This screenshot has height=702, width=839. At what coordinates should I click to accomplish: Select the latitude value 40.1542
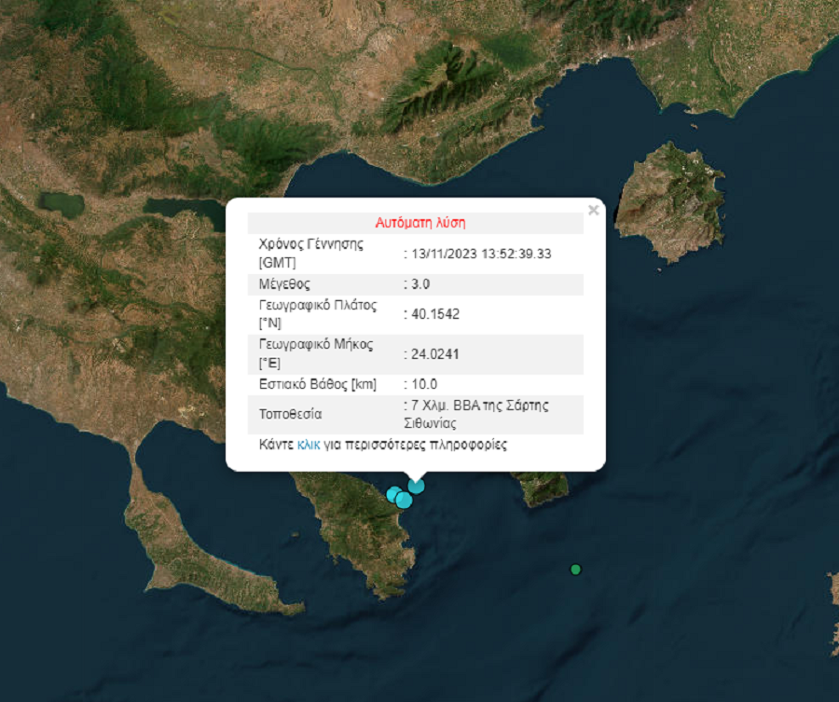click(x=434, y=314)
